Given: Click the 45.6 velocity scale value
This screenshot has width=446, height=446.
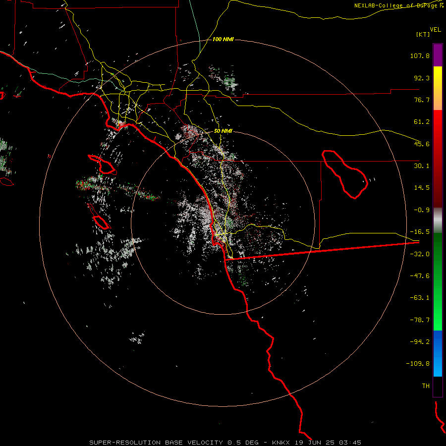Looking at the screenshot, I should (x=422, y=144).
